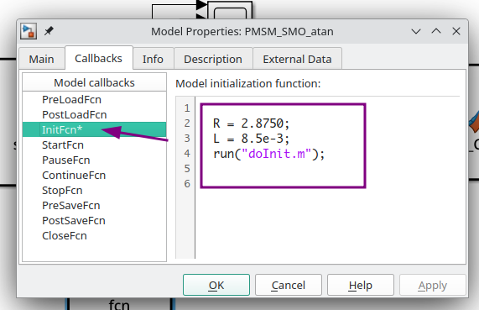This screenshot has width=479, height=310.
Task: Place cursor on line L = 8.5e-3;
Action: [251, 139]
